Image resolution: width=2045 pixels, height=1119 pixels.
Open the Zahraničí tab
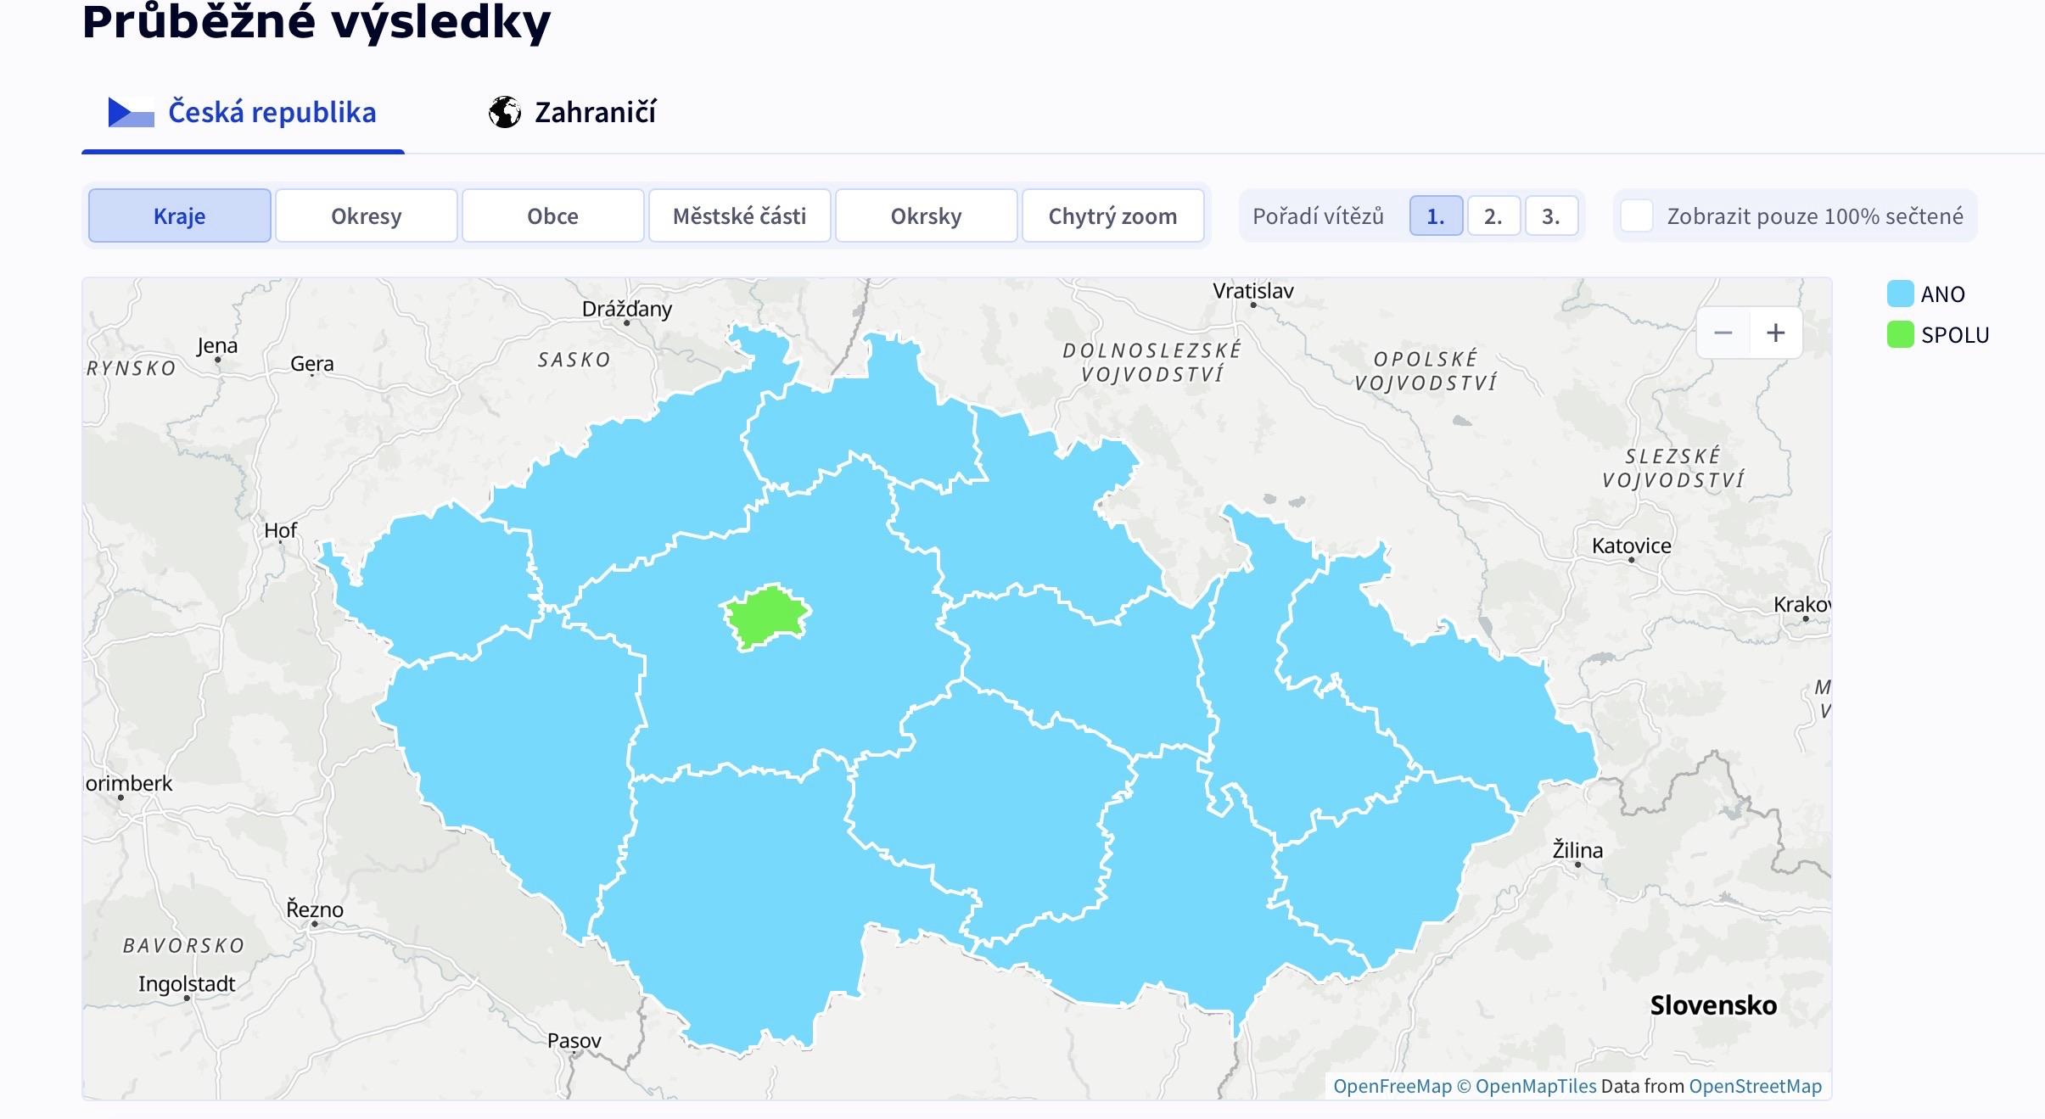(595, 112)
